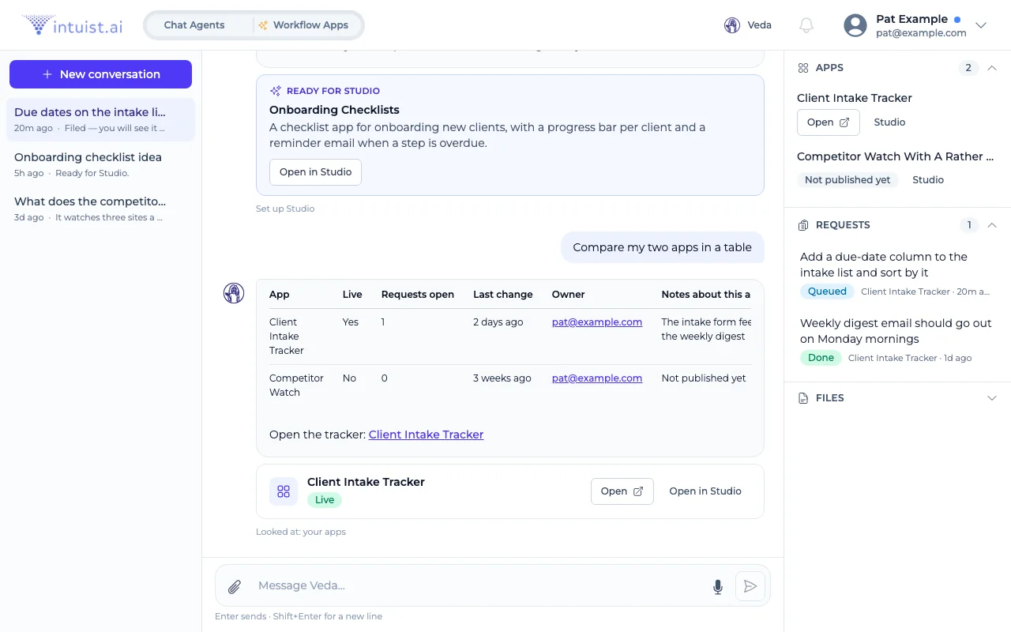Select the 'Add a due-date column' request
Image resolution: width=1011 pixels, height=632 pixels.
point(897,274)
